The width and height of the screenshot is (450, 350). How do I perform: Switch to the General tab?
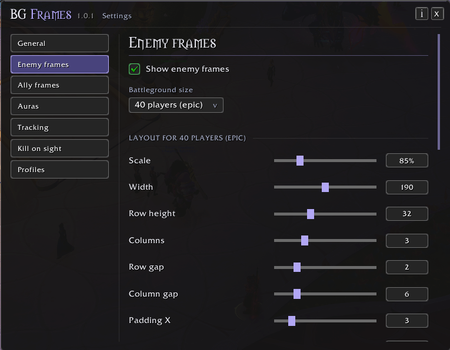[x=59, y=43]
